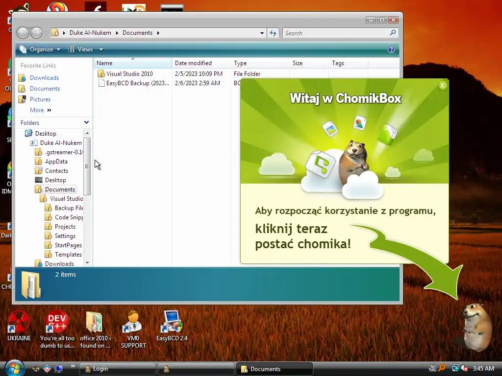This screenshot has height=376, width=502.
Task: Open Pictures favorite link
Action: coord(35,99)
